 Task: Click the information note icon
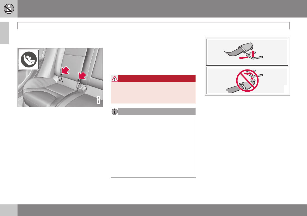point(114,112)
